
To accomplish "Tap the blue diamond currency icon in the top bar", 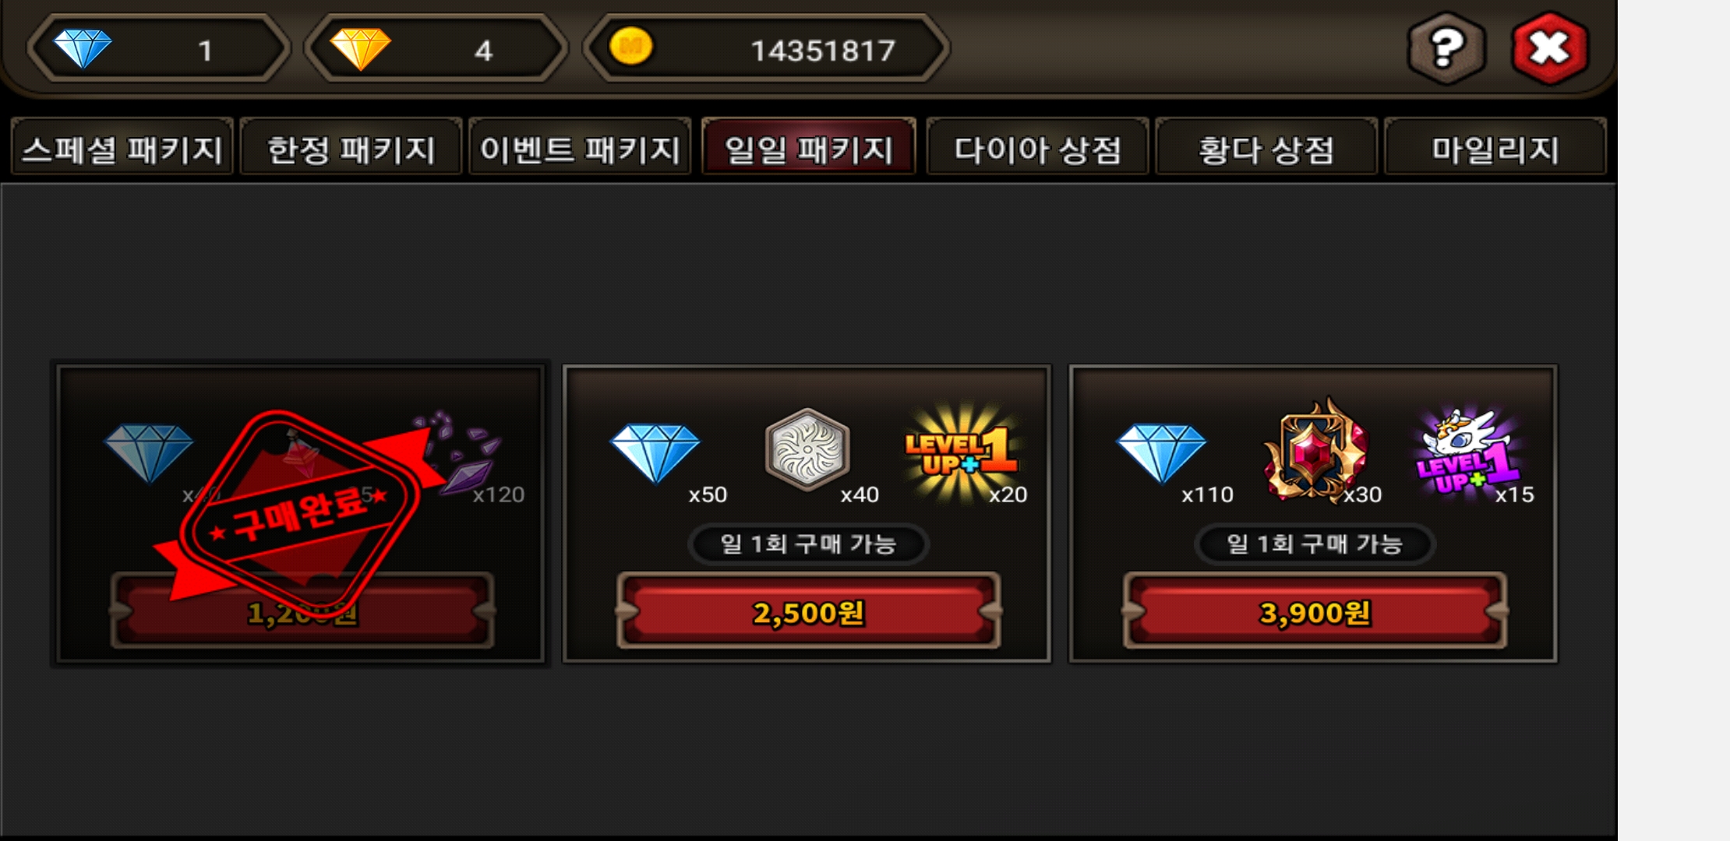I will (x=83, y=48).
